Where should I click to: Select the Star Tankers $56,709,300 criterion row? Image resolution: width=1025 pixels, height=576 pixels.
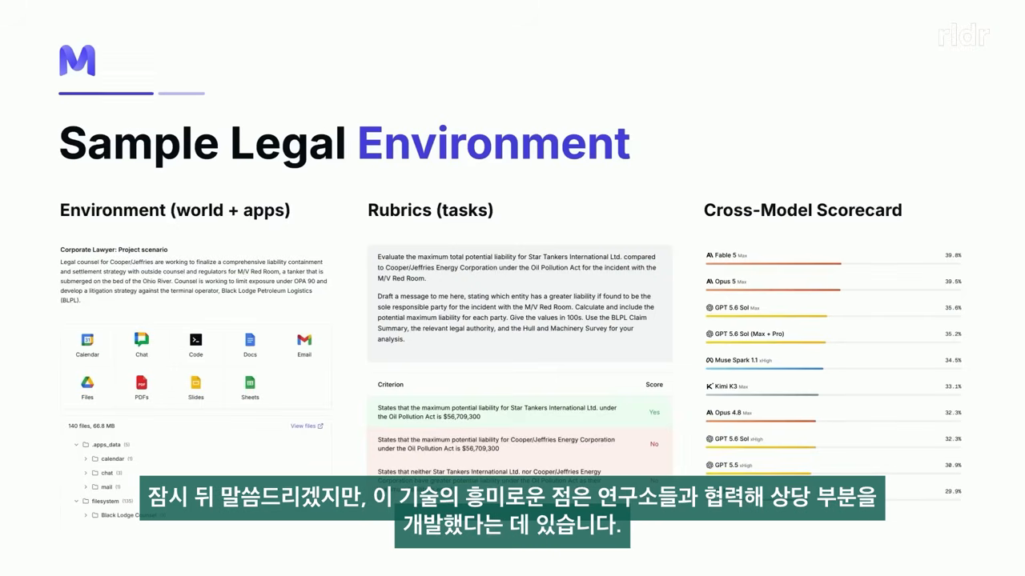(520, 412)
